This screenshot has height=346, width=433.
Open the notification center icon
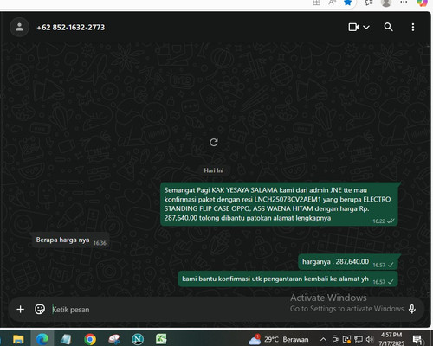click(x=417, y=339)
